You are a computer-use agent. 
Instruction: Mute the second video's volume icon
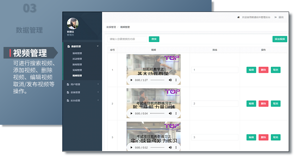pos(170,114)
